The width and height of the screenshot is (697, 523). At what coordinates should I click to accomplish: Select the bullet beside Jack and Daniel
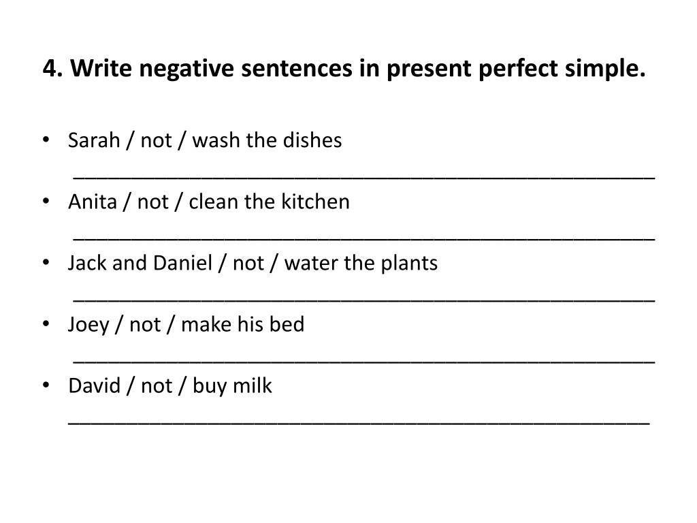46,262
